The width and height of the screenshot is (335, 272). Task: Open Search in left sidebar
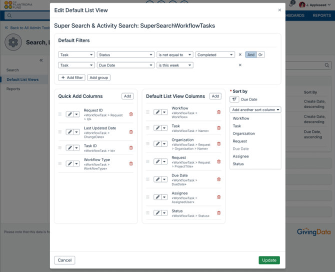coord(12,70)
